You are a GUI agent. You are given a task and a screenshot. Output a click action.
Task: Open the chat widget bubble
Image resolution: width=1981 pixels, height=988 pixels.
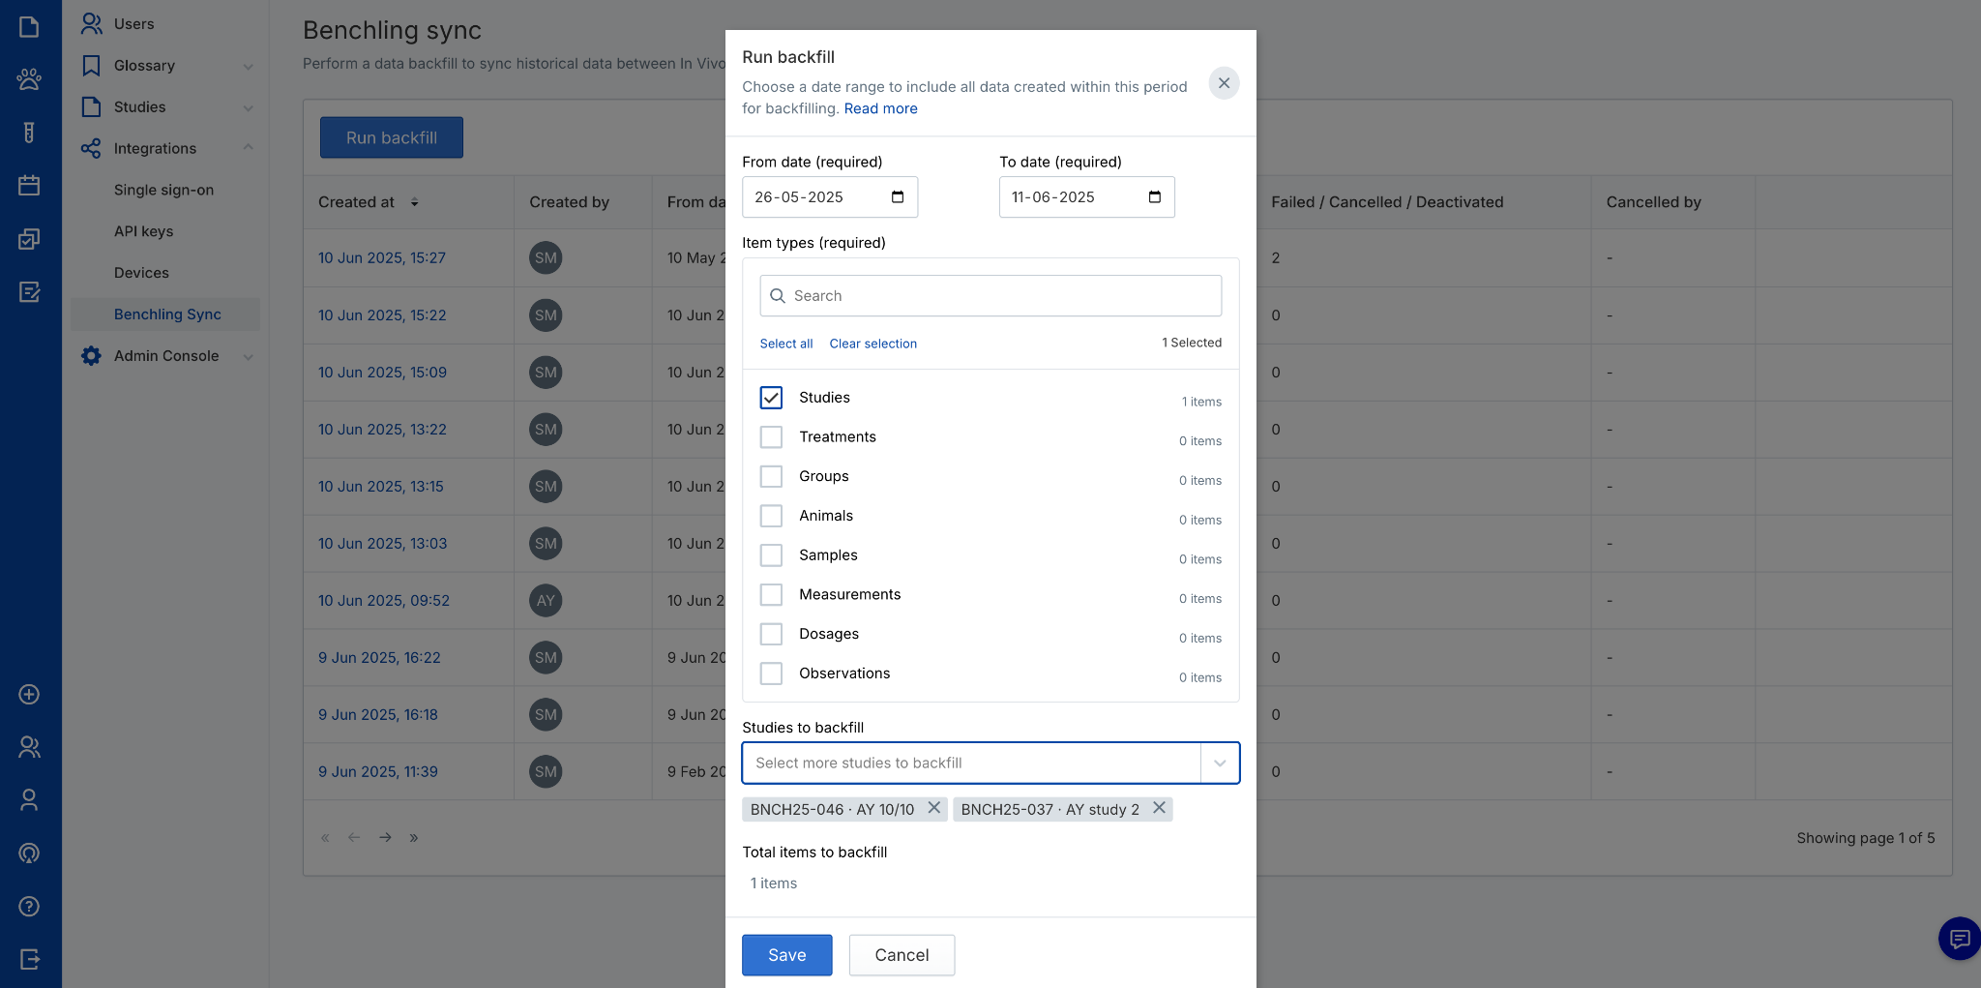(x=1960, y=938)
